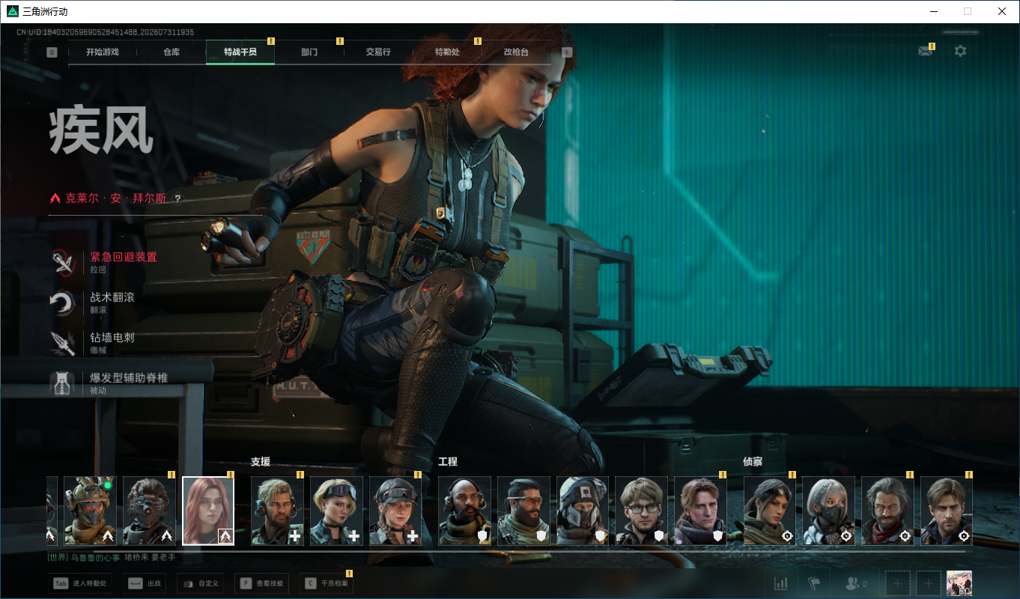Screen dimensions: 1020x599
Task: Select the gray-bearded recon operator
Action: coord(888,511)
